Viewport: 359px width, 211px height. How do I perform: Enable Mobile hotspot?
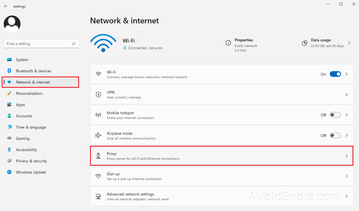(335, 115)
